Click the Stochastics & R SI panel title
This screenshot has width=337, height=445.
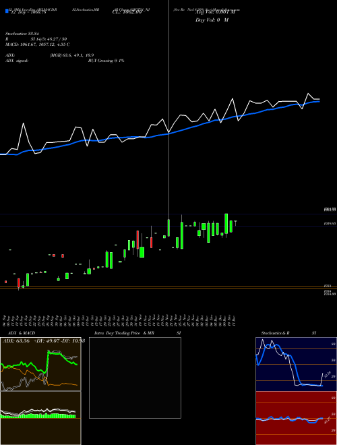pos(288,333)
